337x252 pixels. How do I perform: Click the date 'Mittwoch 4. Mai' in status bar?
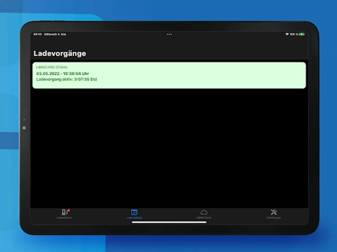[x=55, y=34]
